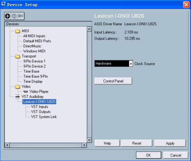Select Time Base 9-Pin entry

[x=35, y=76]
